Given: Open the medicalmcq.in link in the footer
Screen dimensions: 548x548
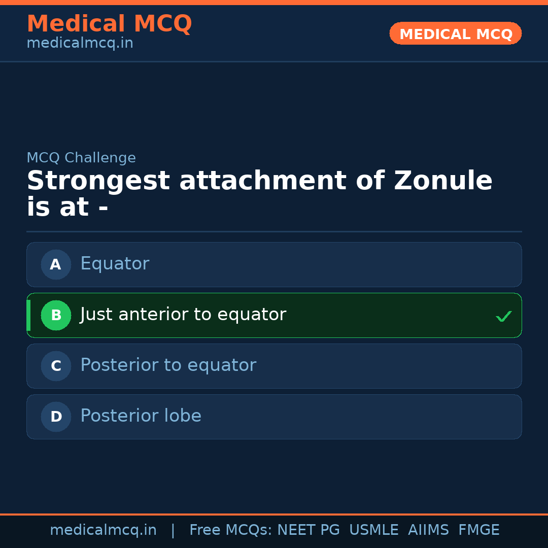Looking at the screenshot, I should (x=103, y=530).
